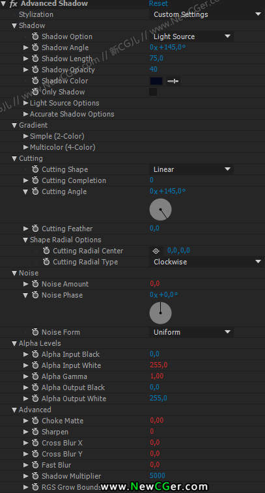The width and height of the screenshot is (265, 493).
Task: Click the Shadow Length value 75,0
Action: [156, 58]
